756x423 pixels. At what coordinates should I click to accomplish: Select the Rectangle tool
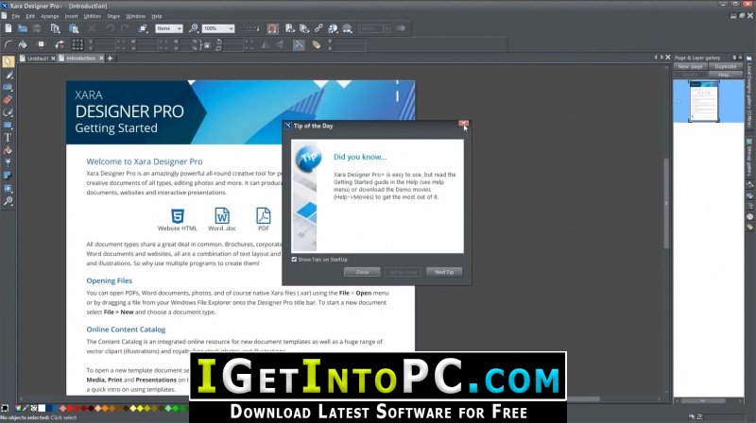[x=8, y=126]
